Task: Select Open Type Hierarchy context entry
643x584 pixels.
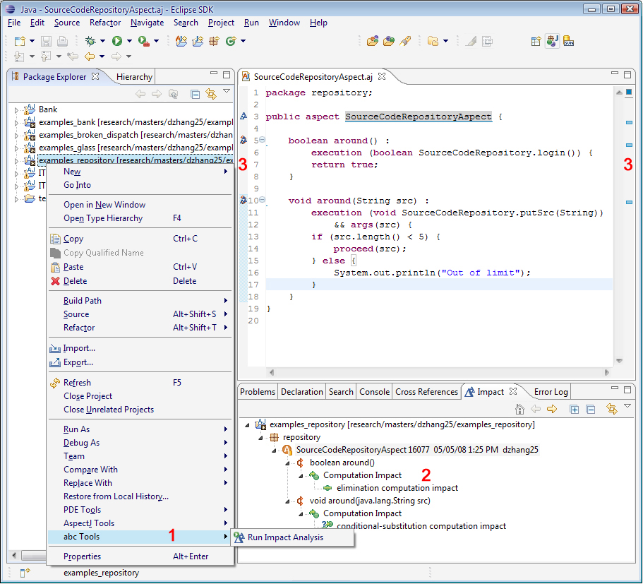Action: [x=140, y=218]
